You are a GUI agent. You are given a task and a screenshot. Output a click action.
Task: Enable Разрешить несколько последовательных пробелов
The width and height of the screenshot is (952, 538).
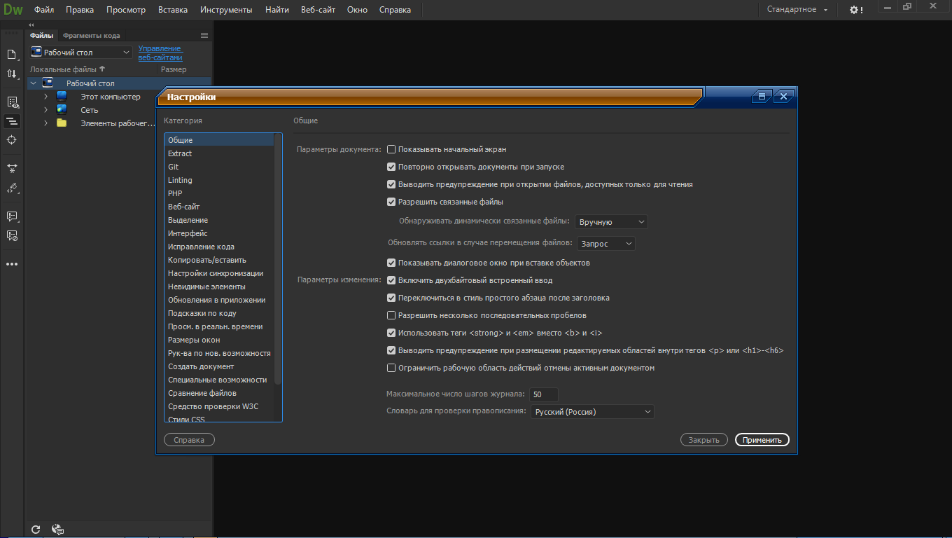click(x=391, y=315)
